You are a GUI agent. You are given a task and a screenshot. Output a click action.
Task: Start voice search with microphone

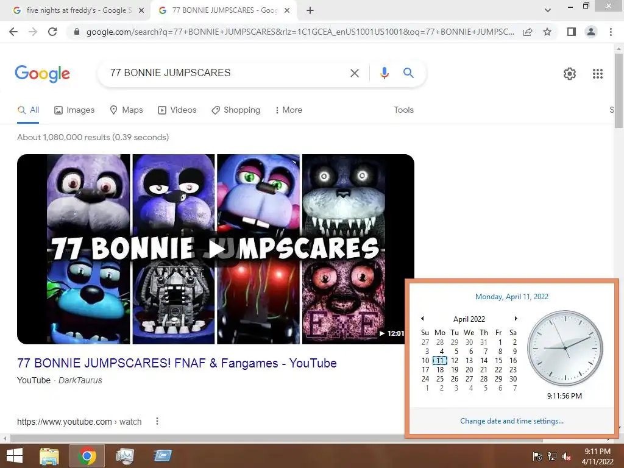pos(384,73)
